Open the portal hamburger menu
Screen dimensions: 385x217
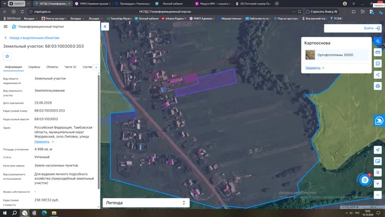pyautogui.click(x=5, y=27)
